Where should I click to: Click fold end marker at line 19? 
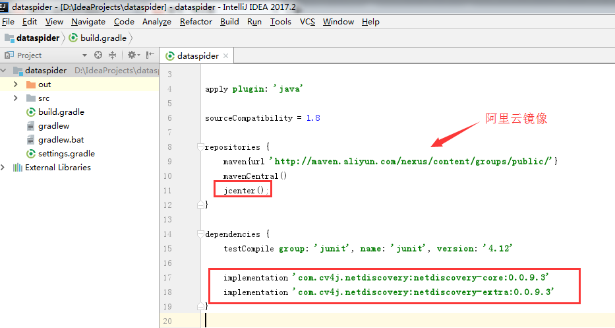pyautogui.click(x=200, y=306)
